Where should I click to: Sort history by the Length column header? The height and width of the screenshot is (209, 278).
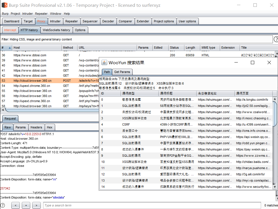tap(192, 48)
